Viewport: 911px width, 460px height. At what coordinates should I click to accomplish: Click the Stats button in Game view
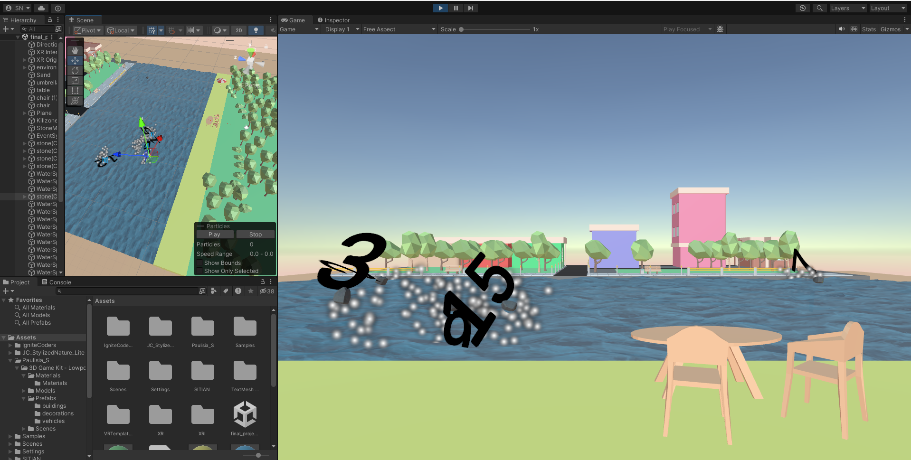869,29
